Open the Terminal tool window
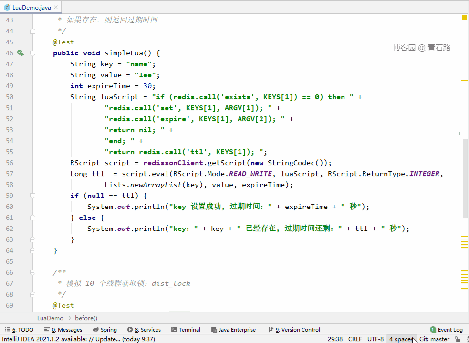Viewport: 469px width, 343px height. [x=186, y=330]
